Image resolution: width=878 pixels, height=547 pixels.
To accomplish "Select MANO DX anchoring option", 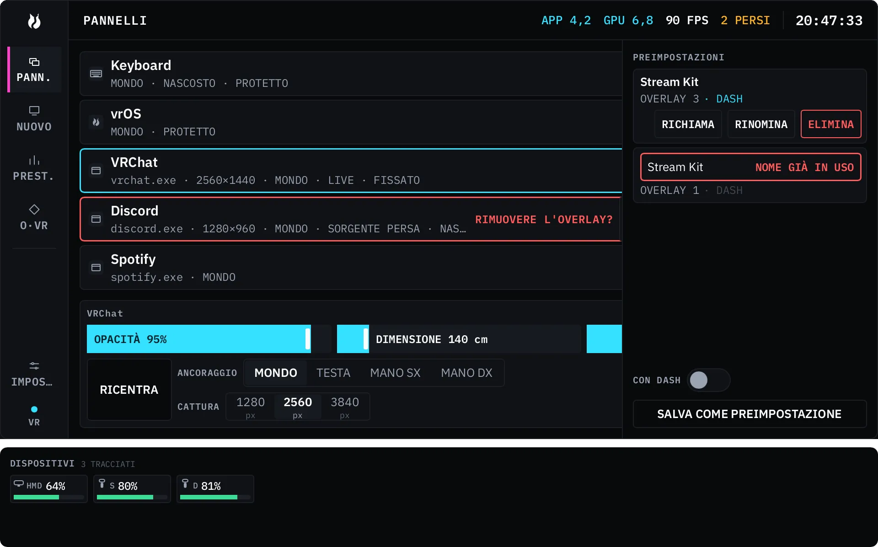I will (466, 373).
